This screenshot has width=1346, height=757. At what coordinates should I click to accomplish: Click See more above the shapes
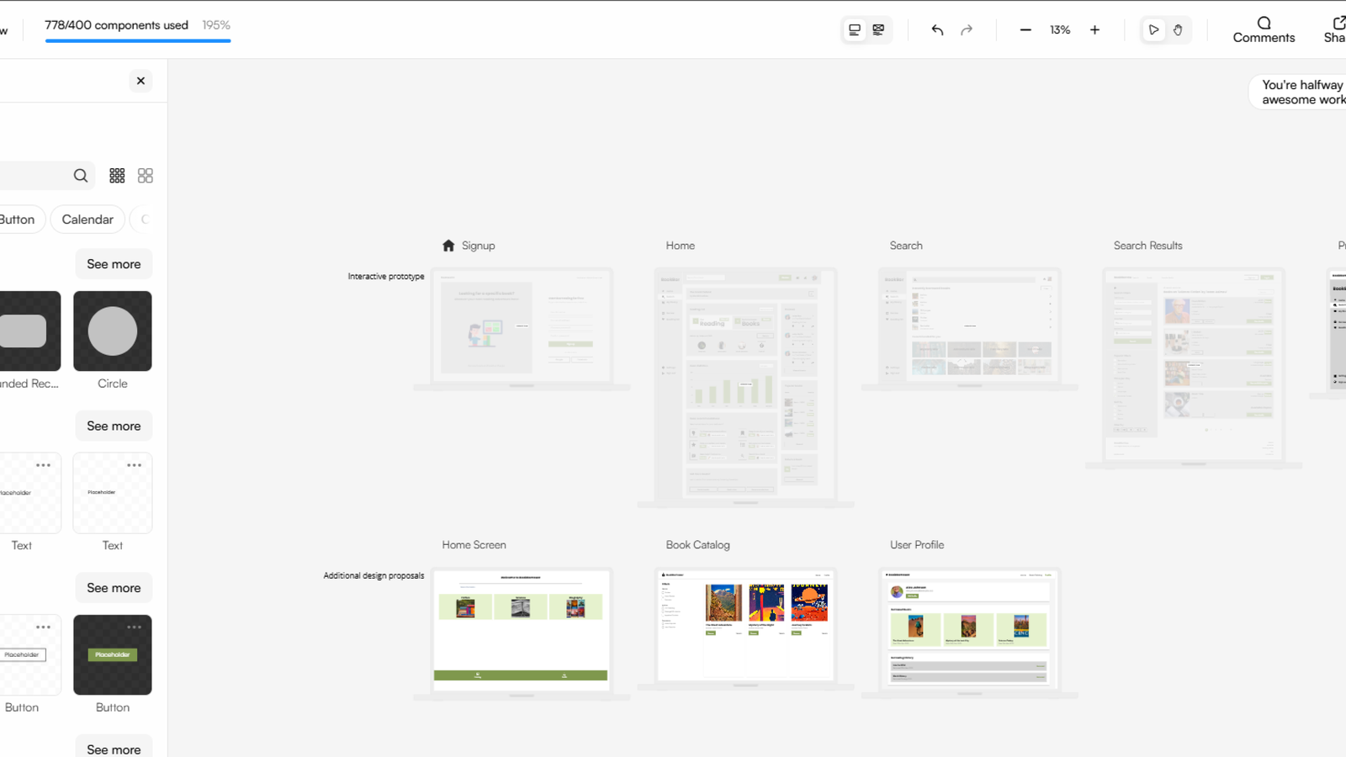coord(114,264)
